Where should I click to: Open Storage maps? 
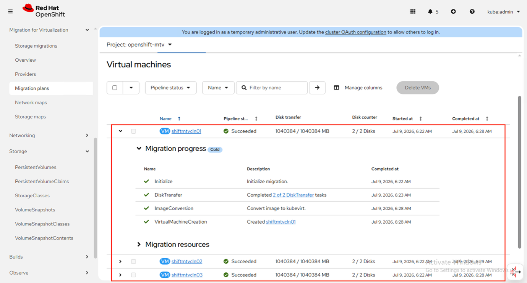pos(30,117)
